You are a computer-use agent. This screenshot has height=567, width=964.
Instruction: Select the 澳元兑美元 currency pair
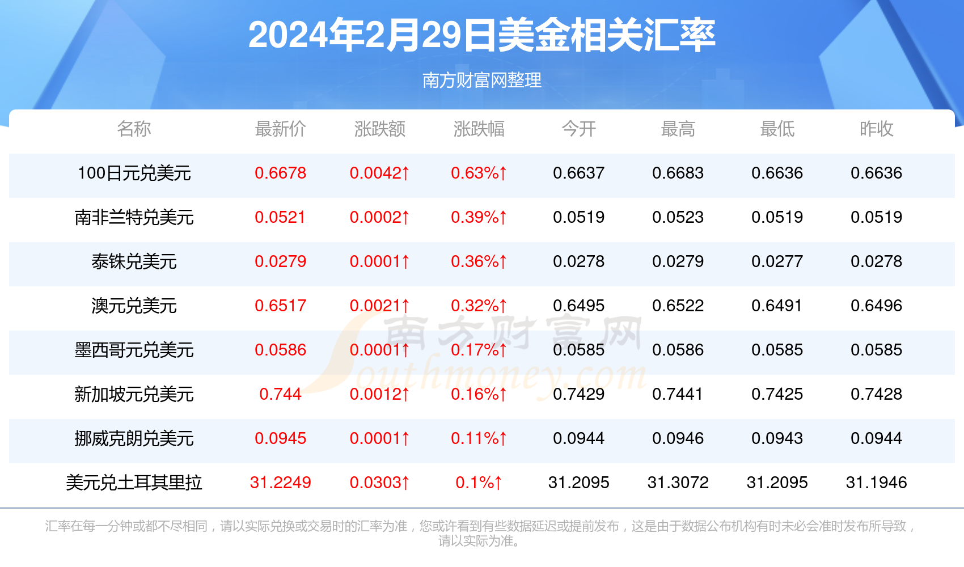click(x=134, y=306)
